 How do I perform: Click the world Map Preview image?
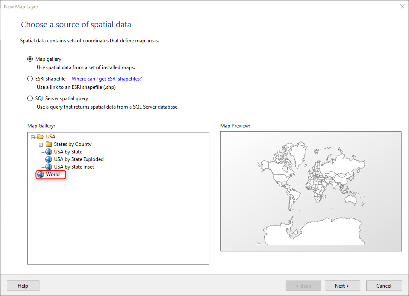311,191
